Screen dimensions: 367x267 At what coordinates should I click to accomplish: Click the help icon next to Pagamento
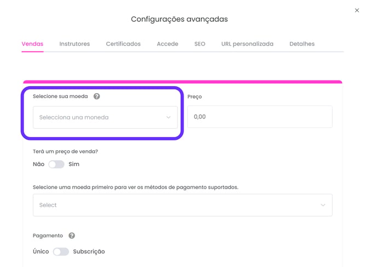pos(72,236)
